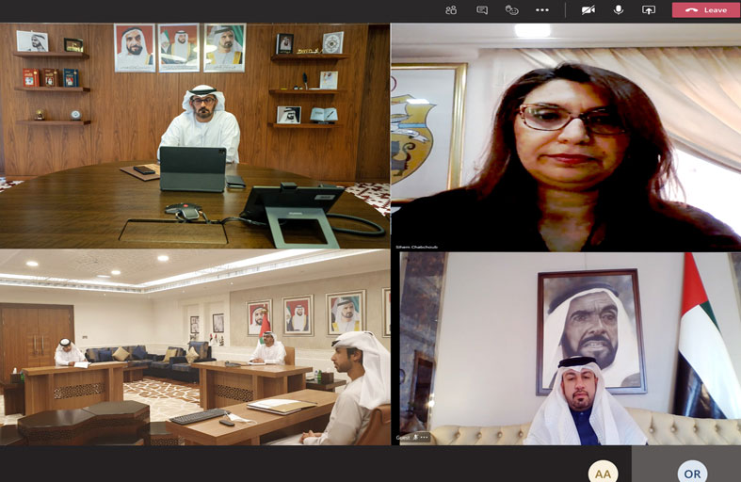Select the OR participant avatar
The width and height of the screenshot is (741, 482).
[x=691, y=473]
